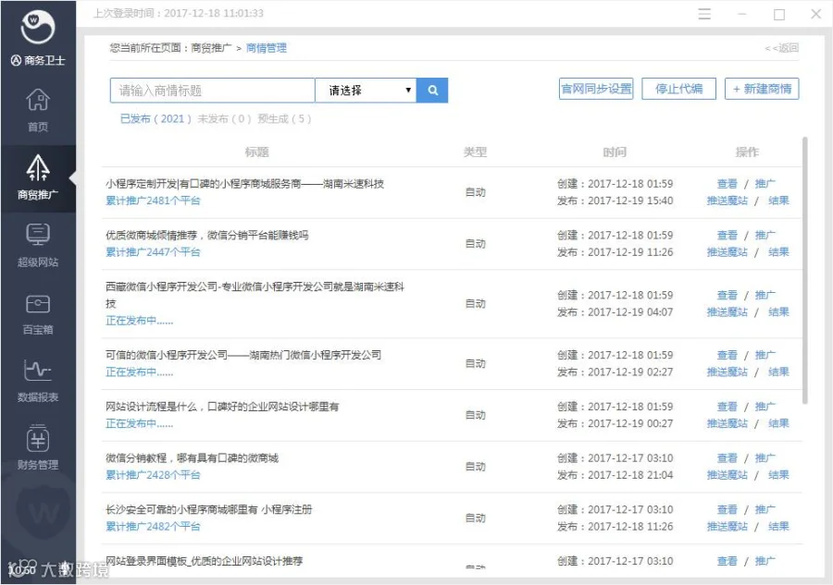Click the + 新建商情 button
The height and width of the screenshot is (585, 833).
[762, 89]
